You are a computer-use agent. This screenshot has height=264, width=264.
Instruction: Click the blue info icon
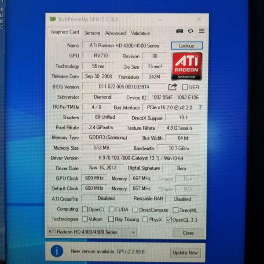pos(57,252)
